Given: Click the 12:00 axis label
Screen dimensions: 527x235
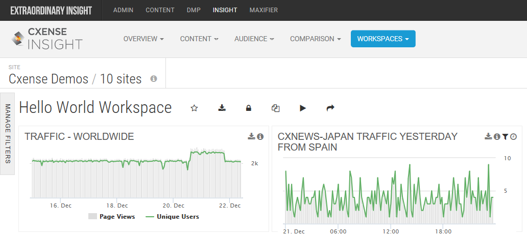Looking at the screenshot, I should [391, 231].
